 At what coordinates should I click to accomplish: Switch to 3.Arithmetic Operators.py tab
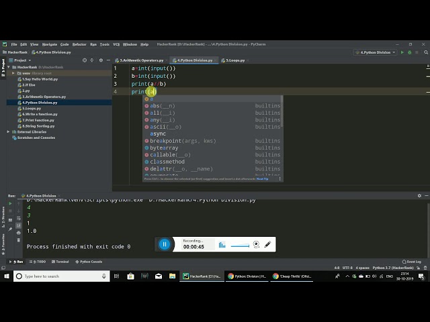pyautogui.click(x=140, y=60)
